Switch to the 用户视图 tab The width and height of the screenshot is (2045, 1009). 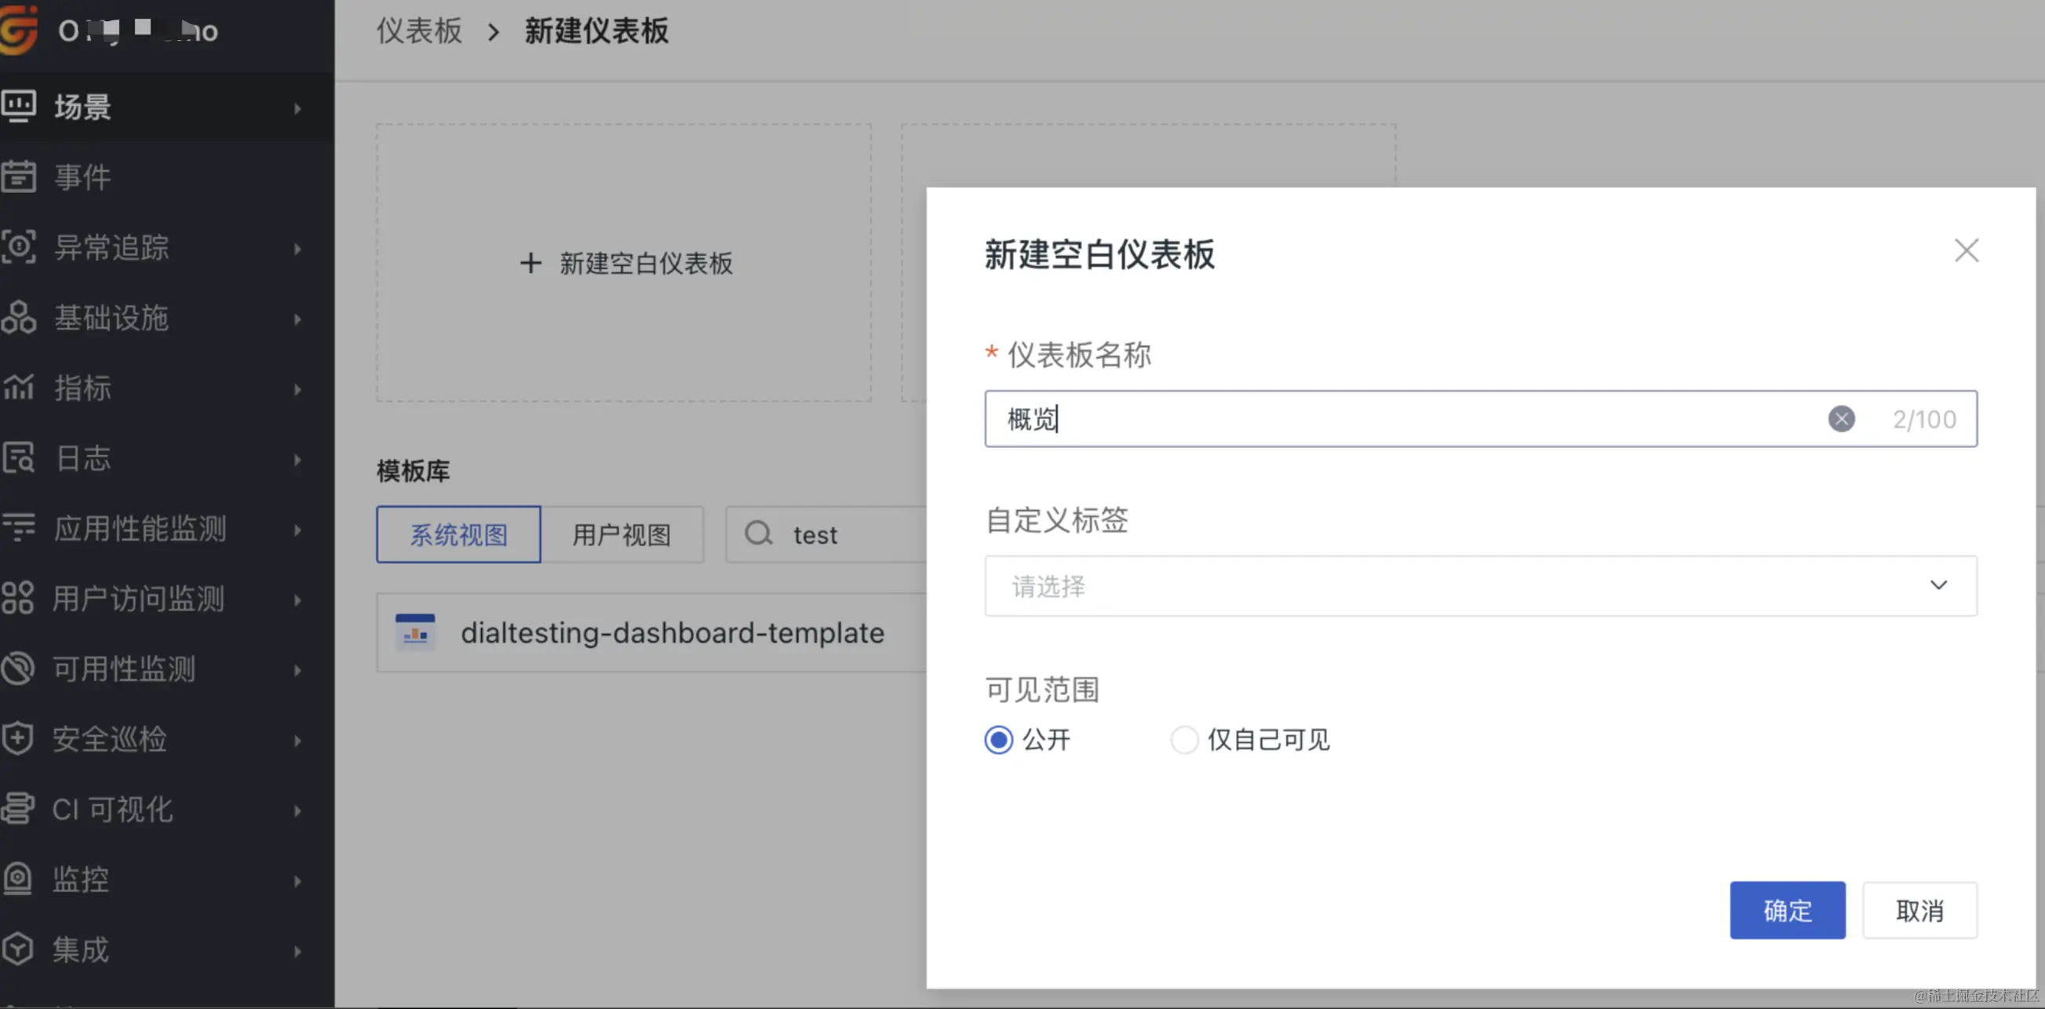(622, 535)
